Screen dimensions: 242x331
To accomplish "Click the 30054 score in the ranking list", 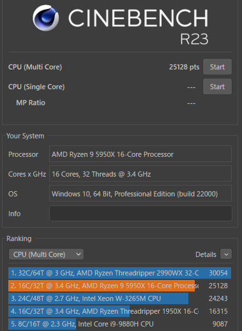I will tap(218, 273).
